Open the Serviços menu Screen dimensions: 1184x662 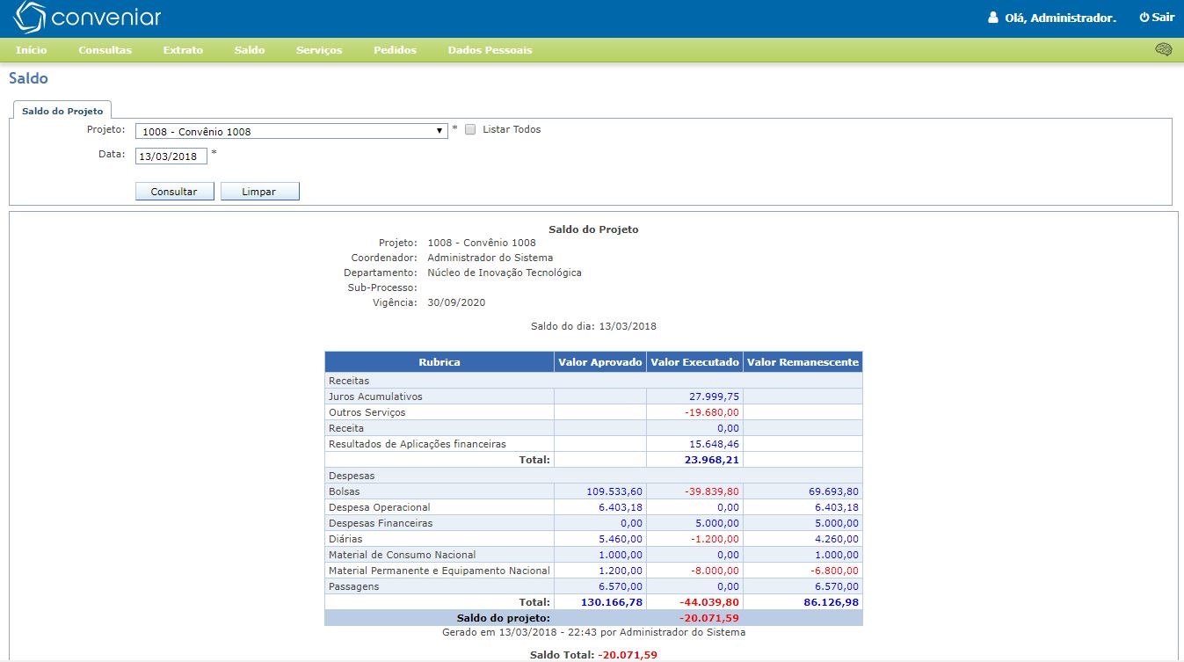[319, 50]
